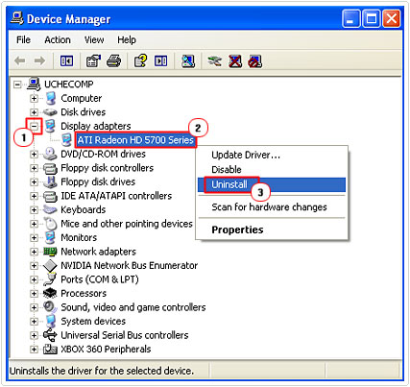
Task: Select the IDE ATA/ATAPI controllers label
Action: pos(116,196)
